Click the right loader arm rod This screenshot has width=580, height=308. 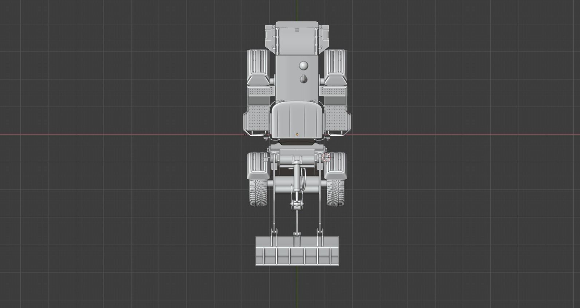click(320, 193)
